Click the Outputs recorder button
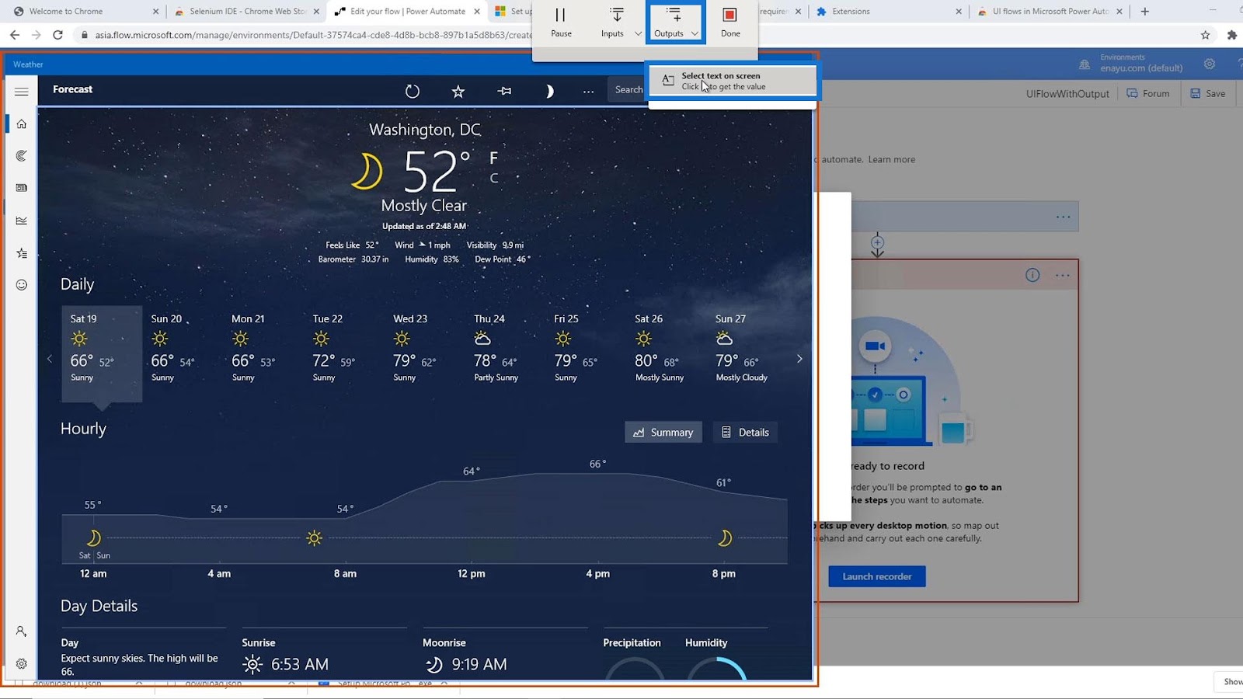 669,23
